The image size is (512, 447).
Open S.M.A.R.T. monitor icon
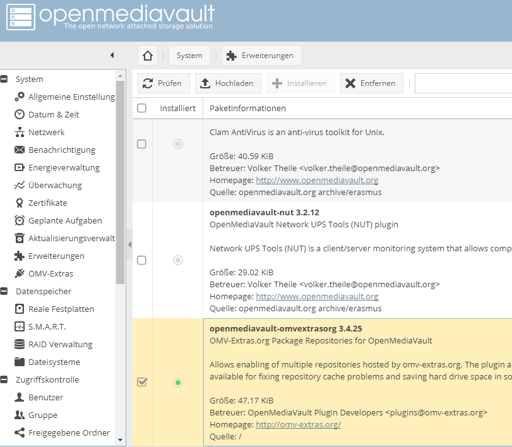(20, 326)
